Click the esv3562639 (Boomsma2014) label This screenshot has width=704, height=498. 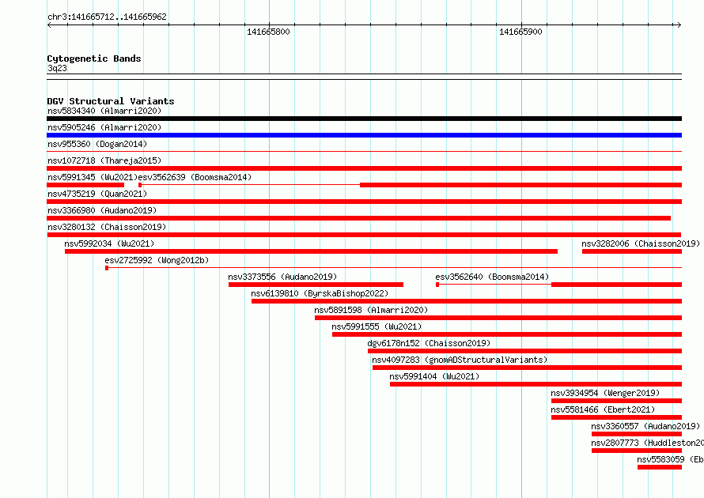(x=195, y=177)
